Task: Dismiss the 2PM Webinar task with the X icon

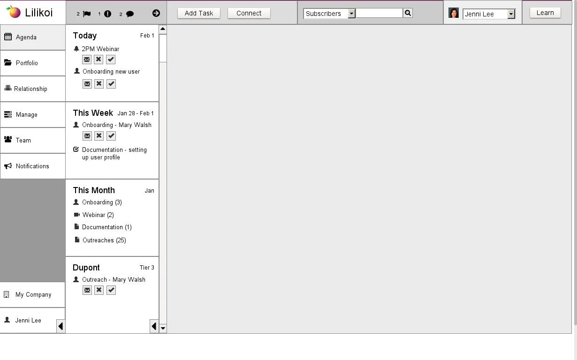Action: click(x=99, y=59)
